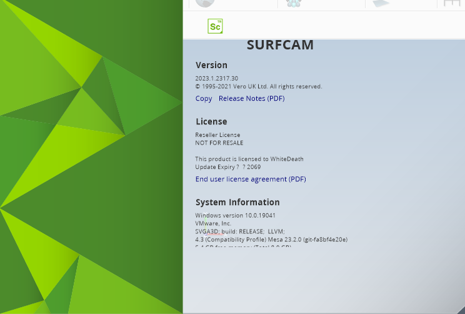Click the Windows version 10.0.19041 line

click(x=236, y=215)
